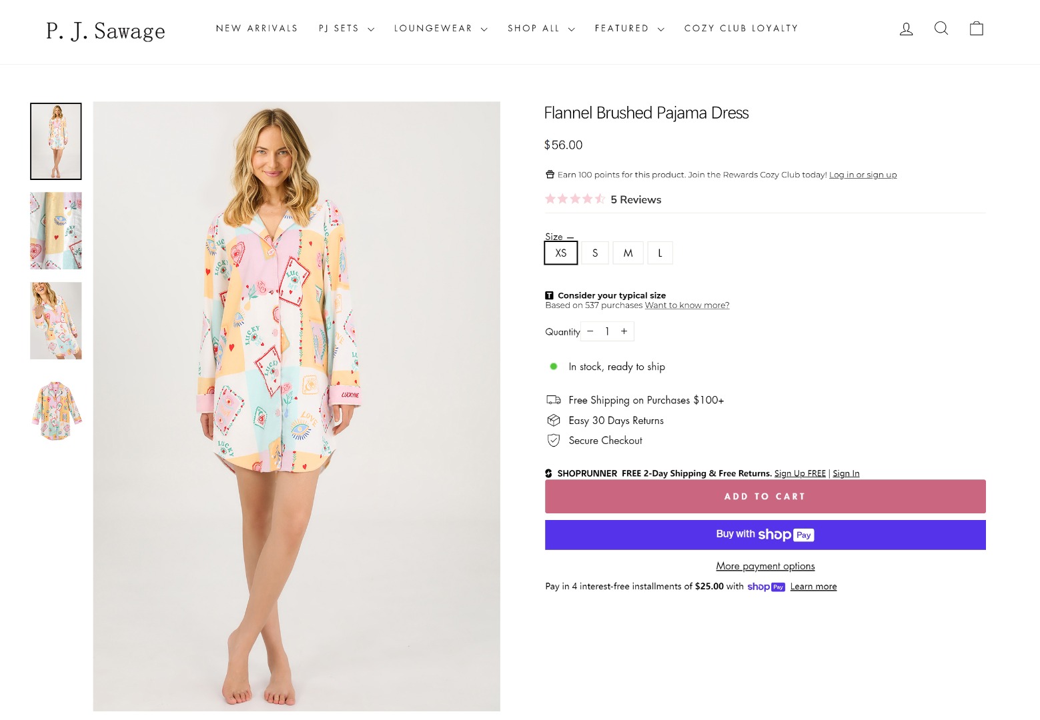View the flat-lay dress thumbnail

pos(56,411)
